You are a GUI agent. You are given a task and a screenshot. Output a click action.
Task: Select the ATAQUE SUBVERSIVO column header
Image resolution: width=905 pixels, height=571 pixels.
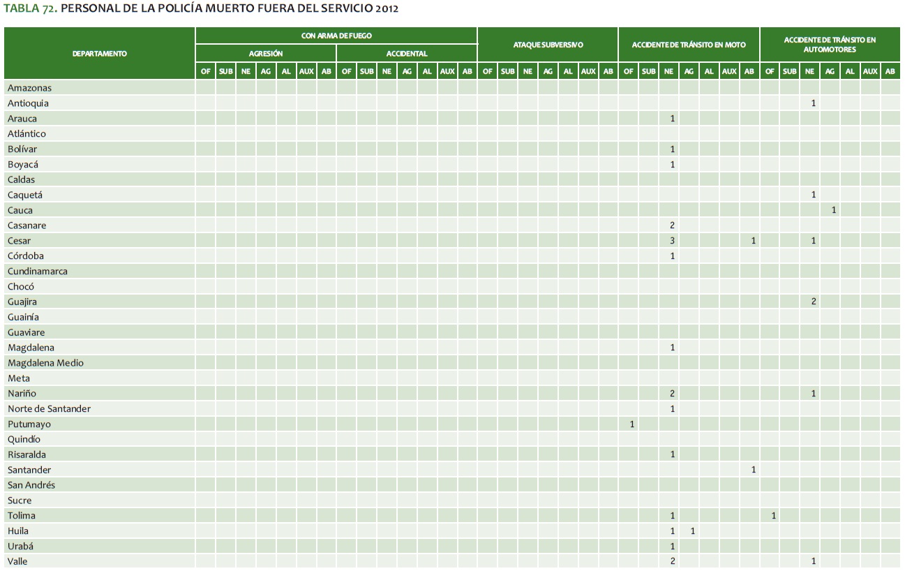click(548, 45)
